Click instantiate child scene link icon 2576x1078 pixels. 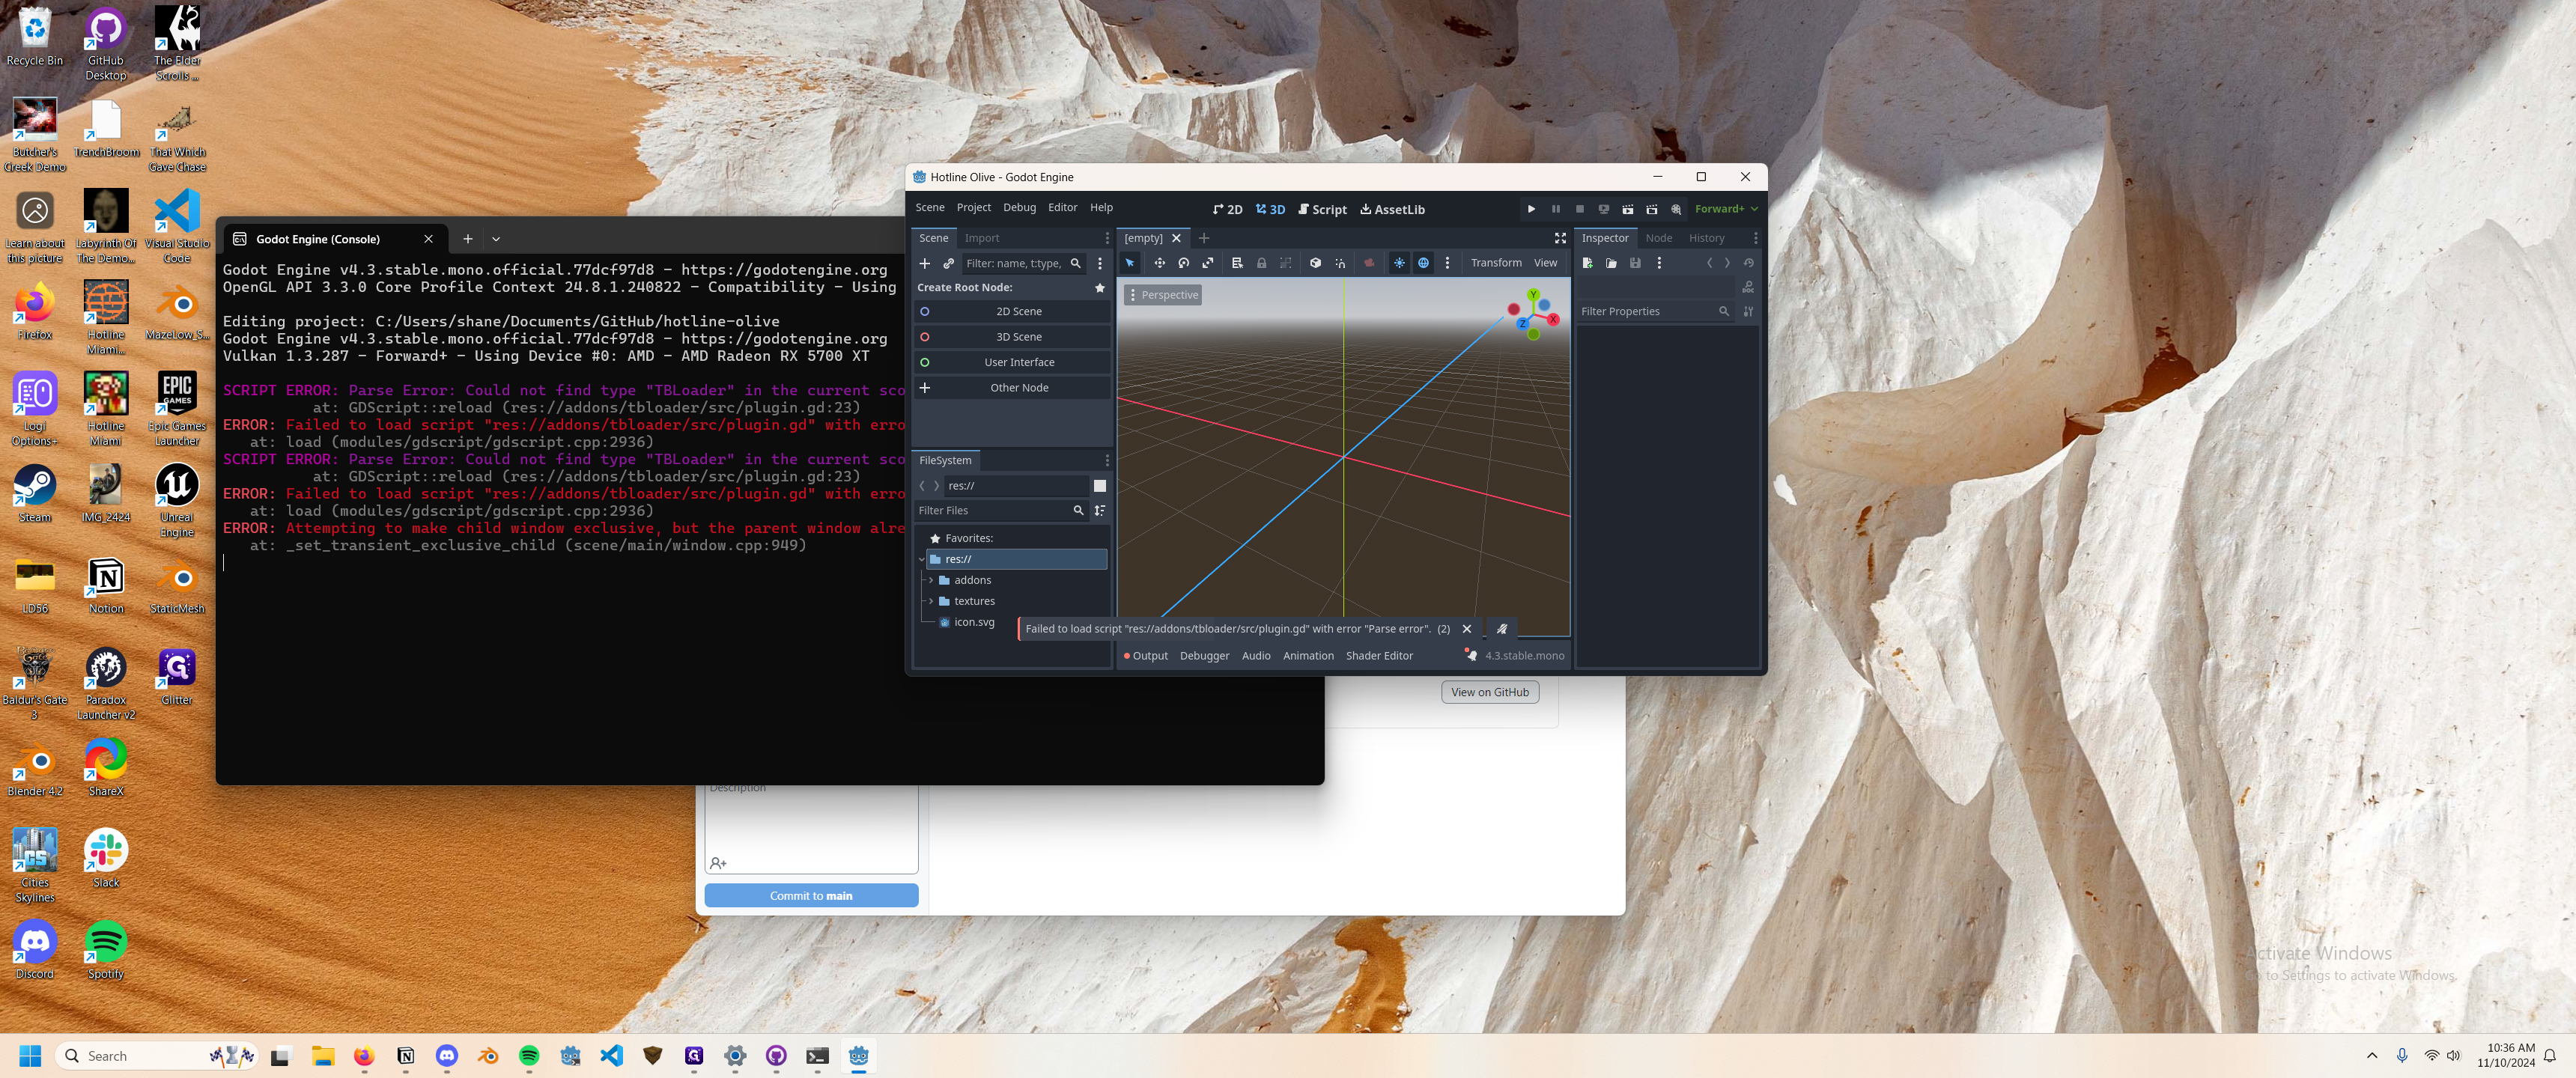pos(948,264)
